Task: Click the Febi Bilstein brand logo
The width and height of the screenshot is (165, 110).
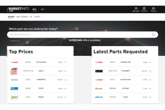Action: [x=14, y=71]
